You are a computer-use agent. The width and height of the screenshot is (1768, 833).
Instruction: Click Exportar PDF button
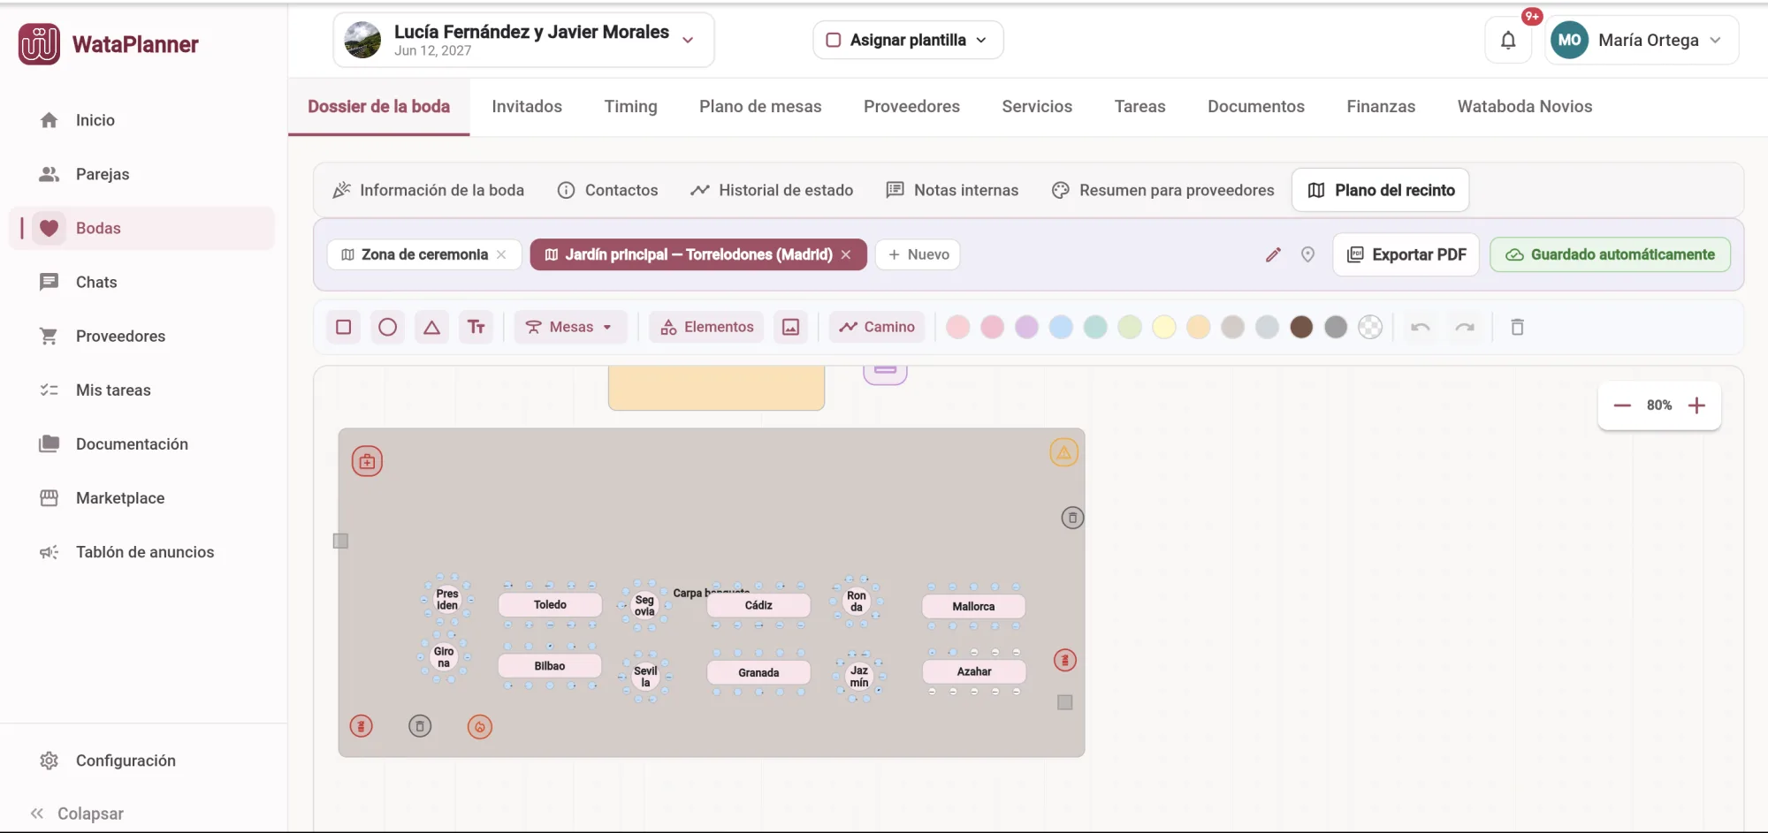click(x=1406, y=254)
